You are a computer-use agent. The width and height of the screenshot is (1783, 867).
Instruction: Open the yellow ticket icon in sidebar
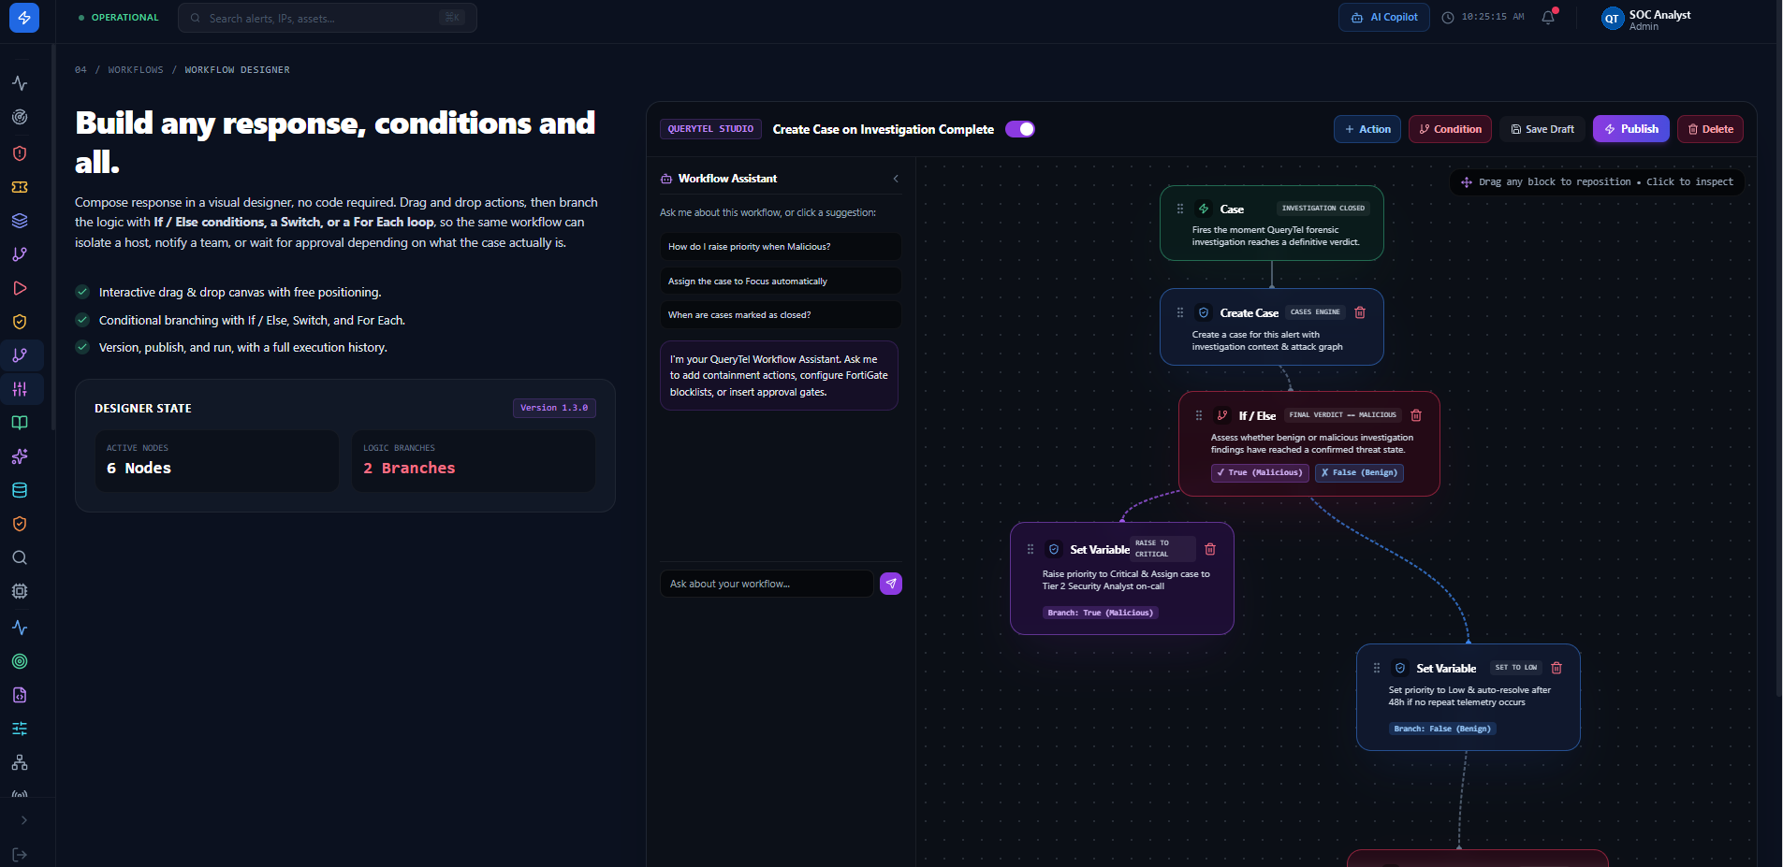20,187
